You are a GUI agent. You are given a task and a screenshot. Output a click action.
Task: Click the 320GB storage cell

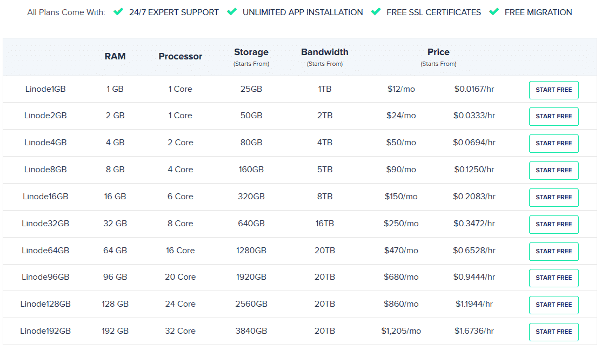251,197
